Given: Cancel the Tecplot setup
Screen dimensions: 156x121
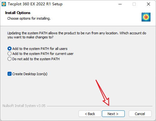Looking at the screenshot, I should pyautogui.click(x=140, y=114).
